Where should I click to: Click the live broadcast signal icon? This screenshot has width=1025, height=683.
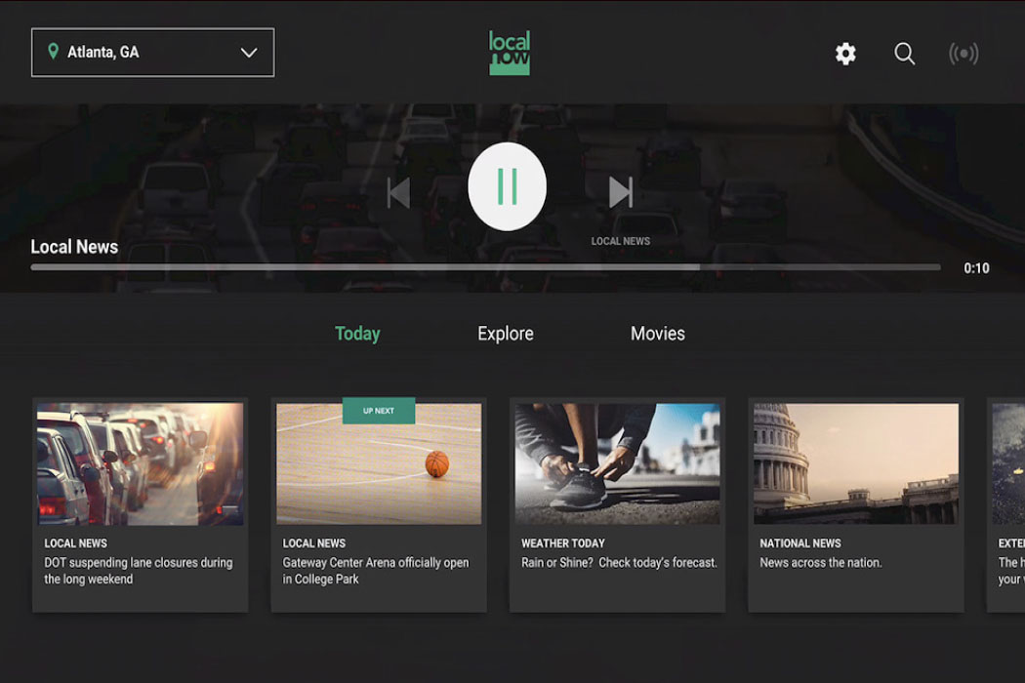[963, 54]
